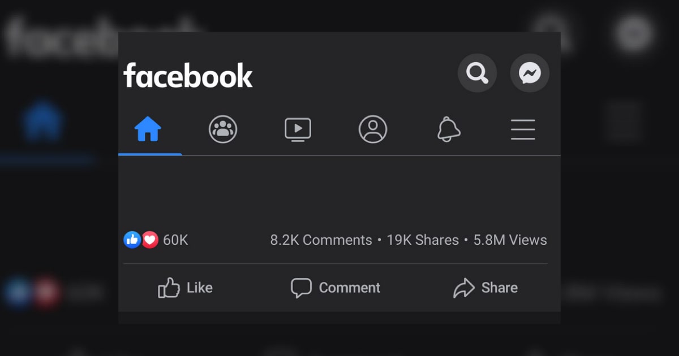Open the Watch video tab
Screen dimensions: 679x356
click(298, 129)
